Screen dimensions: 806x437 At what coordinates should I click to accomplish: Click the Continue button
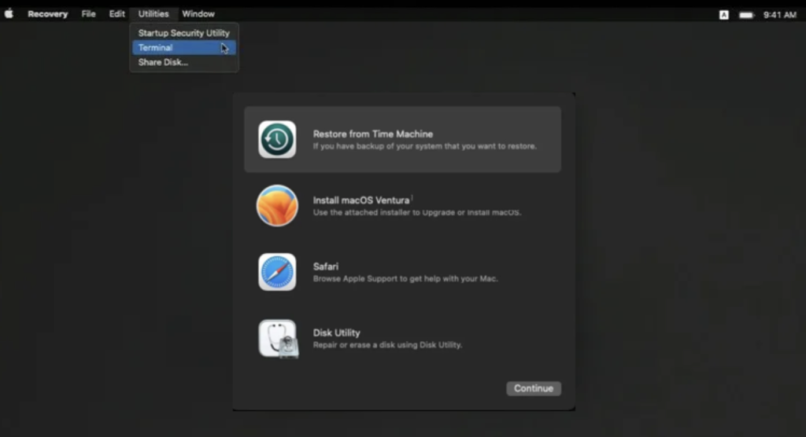click(534, 388)
